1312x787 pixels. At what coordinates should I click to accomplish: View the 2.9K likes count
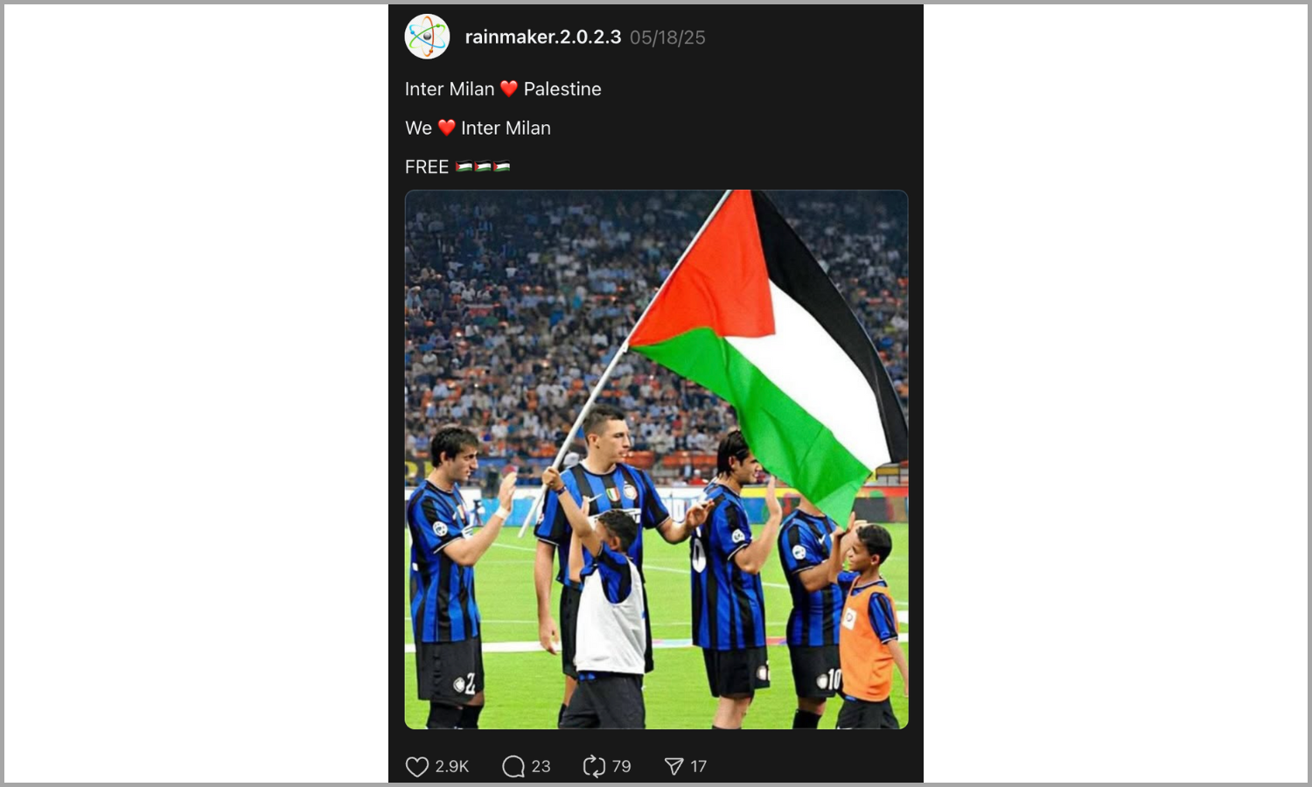tap(452, 767)
